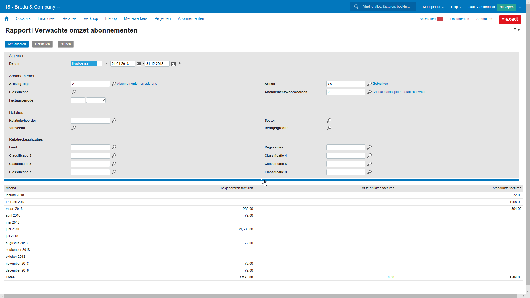Open Land lookup magnifier
This screenshot has width=530, height=298.
click(x=114, y=147)
